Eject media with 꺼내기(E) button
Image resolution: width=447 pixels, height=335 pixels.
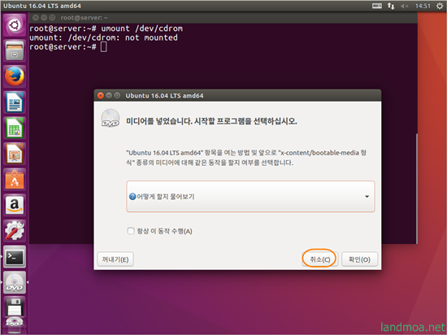point(115,259)
